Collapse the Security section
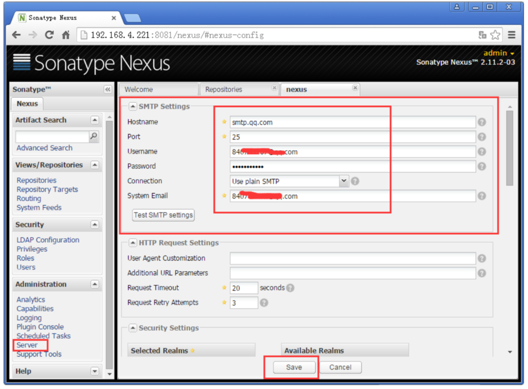Viewport: 528px width, 389px height. [95, 225]
